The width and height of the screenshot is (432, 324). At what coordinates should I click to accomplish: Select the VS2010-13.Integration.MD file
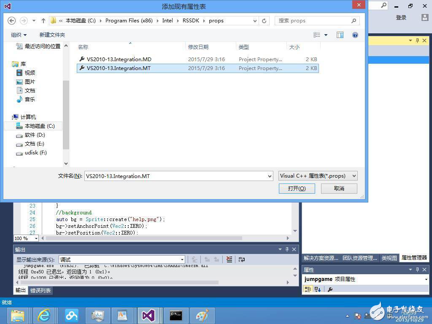pos(119,59)
